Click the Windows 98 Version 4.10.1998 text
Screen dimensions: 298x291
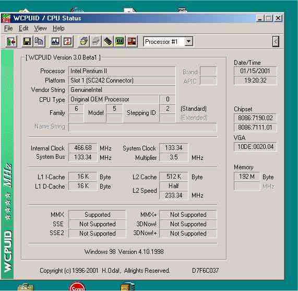(x=124, y=252)
